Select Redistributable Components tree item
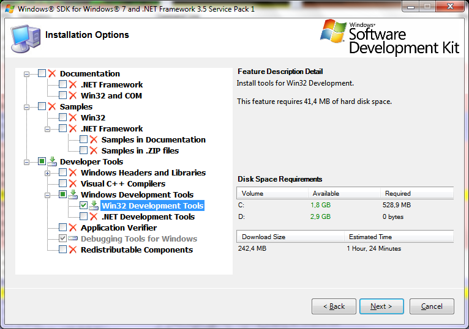The image size is (469, 329). pos(137,250)
